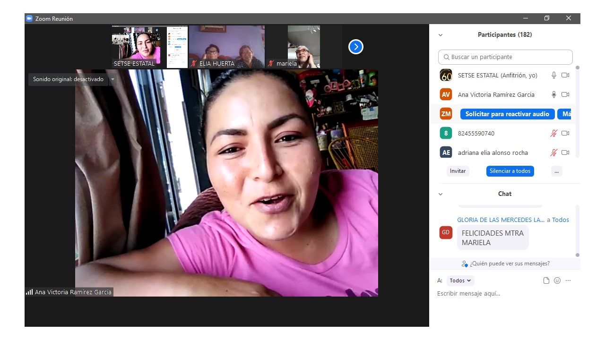Click camera icon for adriana elia alonso rocha
The width and height of the screenshot is (605, 340).
565,153
